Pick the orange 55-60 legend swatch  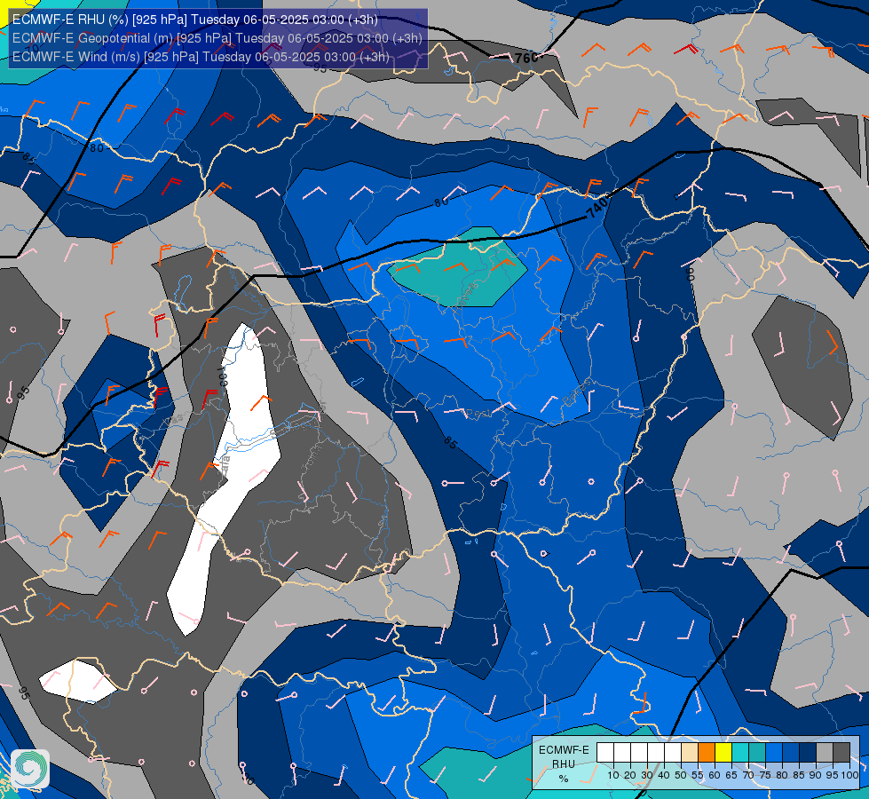click(707, 752)
